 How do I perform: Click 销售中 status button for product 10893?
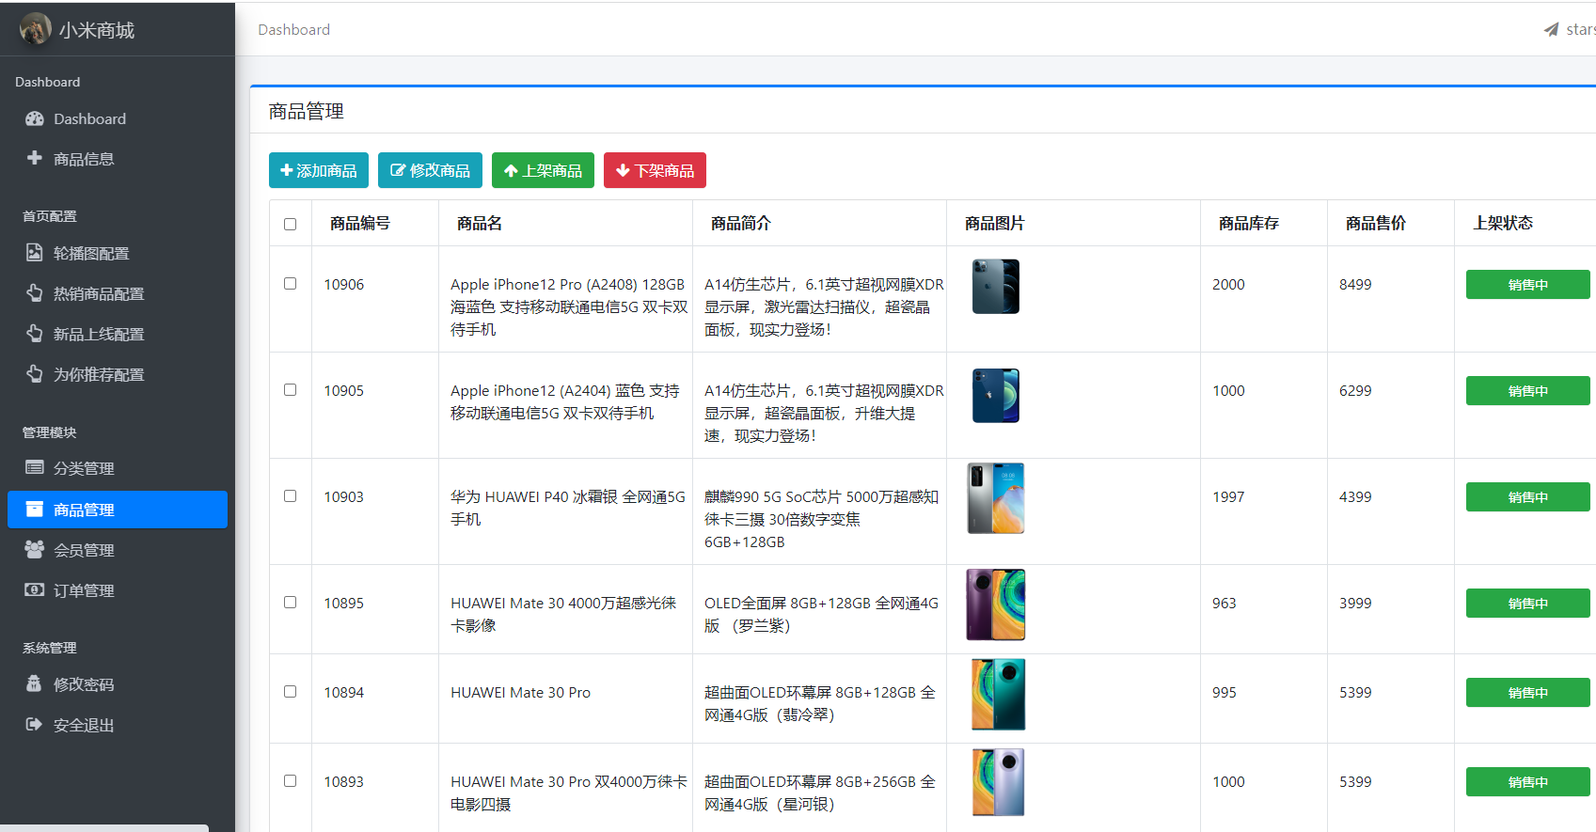tap(1527, 781)
